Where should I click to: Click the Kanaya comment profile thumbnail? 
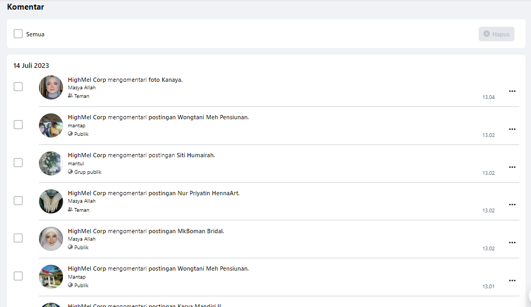51,87
